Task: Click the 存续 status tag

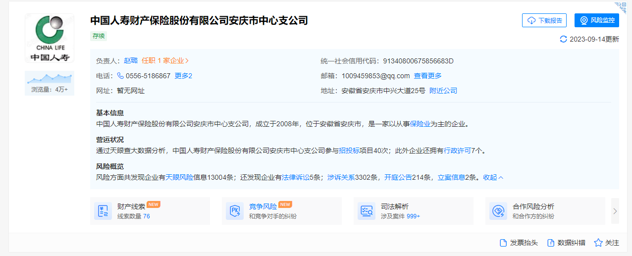Action: point(99,36)
